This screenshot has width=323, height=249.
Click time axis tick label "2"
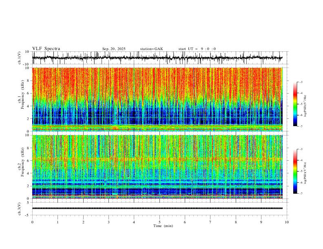click(x=83, y=222)
